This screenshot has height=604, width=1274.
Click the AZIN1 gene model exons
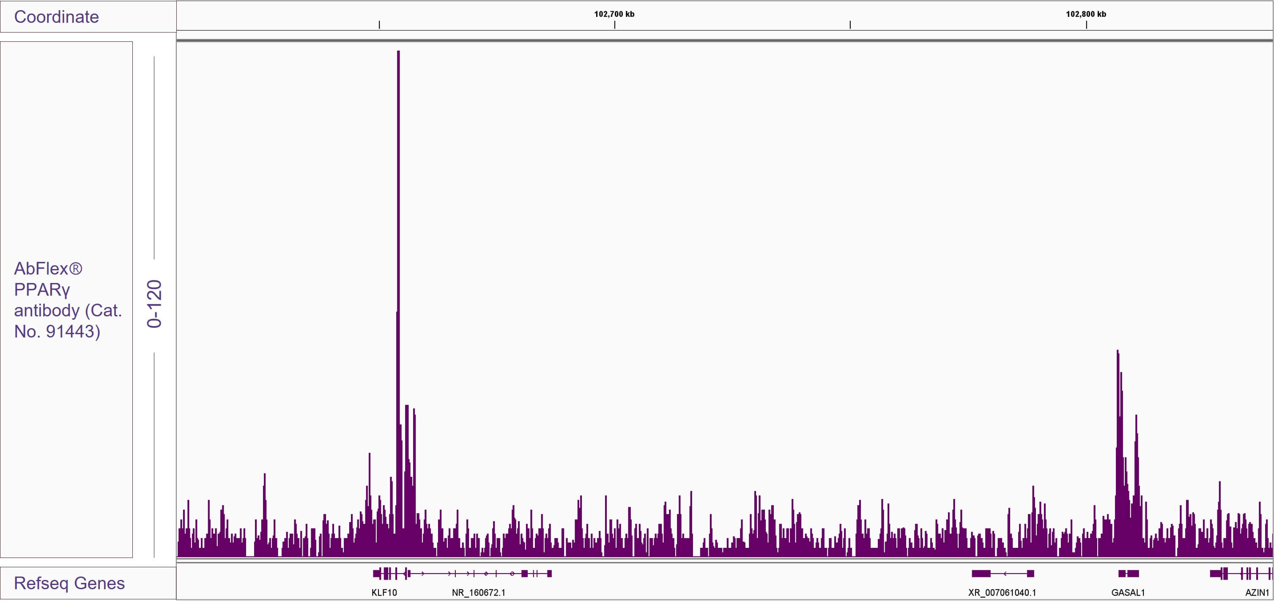coord(1241,574)
